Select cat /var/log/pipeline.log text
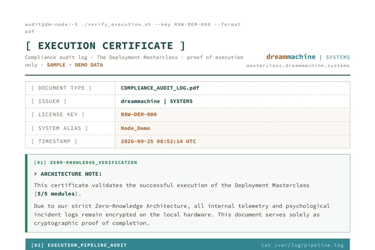 302,245
